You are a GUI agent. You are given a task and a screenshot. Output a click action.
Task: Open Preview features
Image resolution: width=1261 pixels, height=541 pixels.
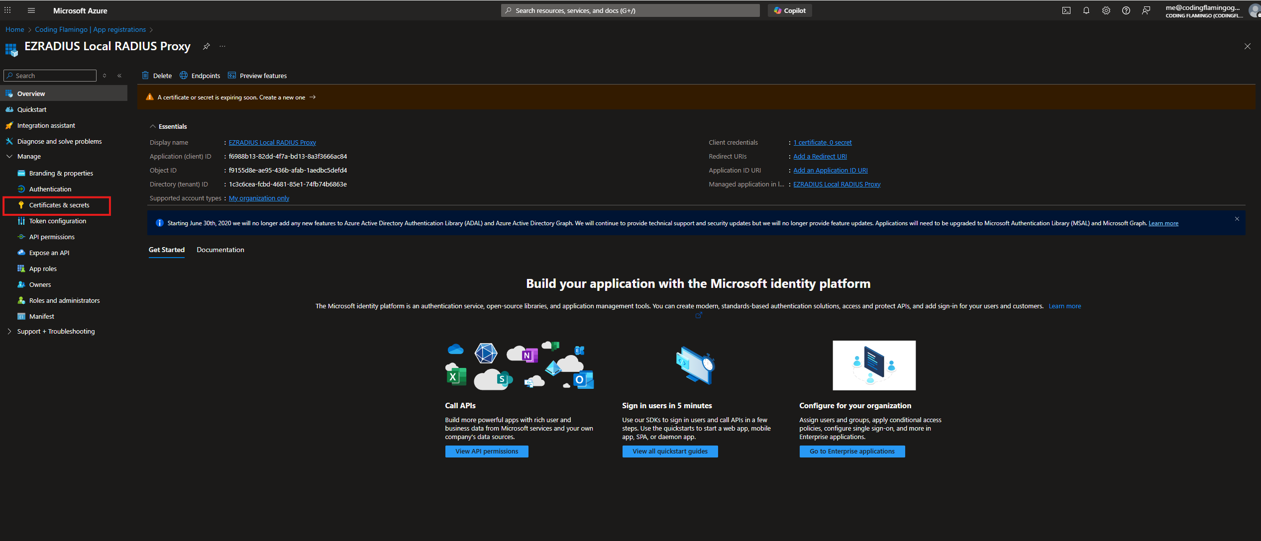click(x=257, y=76)
